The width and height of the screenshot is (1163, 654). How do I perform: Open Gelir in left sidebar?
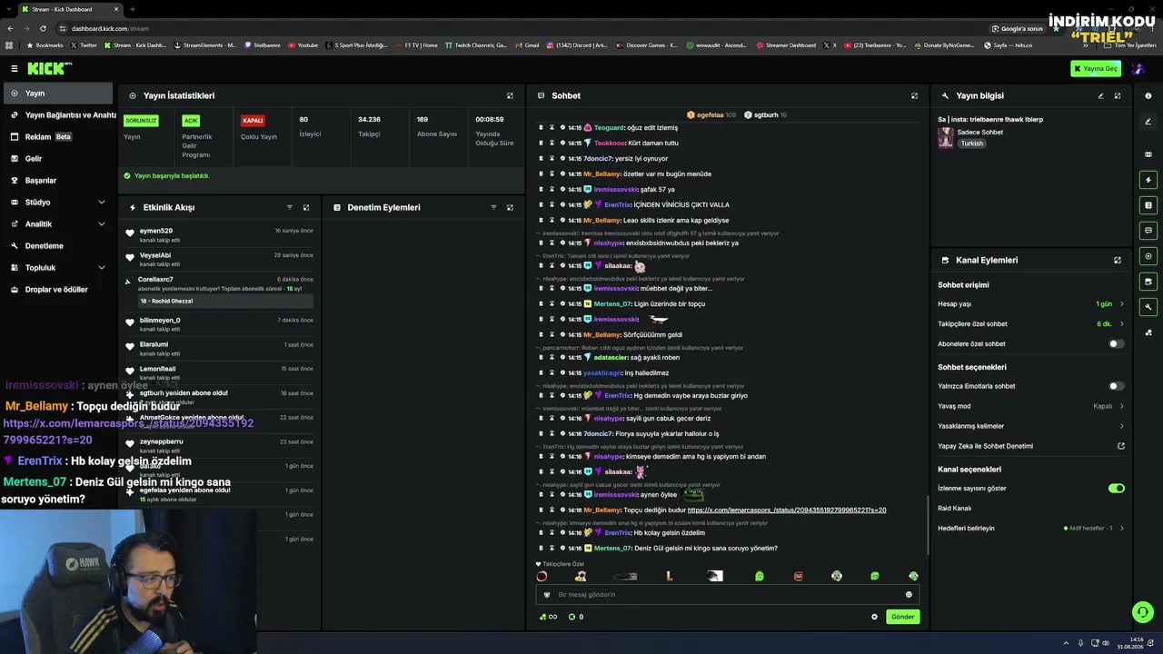58,159
